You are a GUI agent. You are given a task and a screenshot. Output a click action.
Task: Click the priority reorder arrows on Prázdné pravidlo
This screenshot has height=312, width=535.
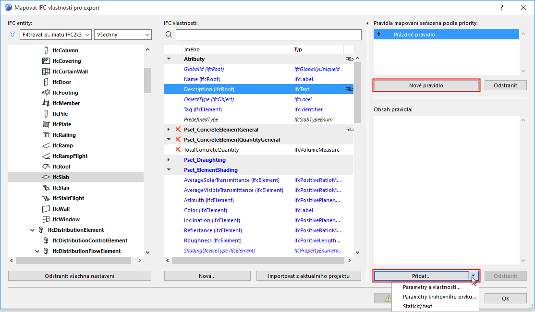click(378, 35)
